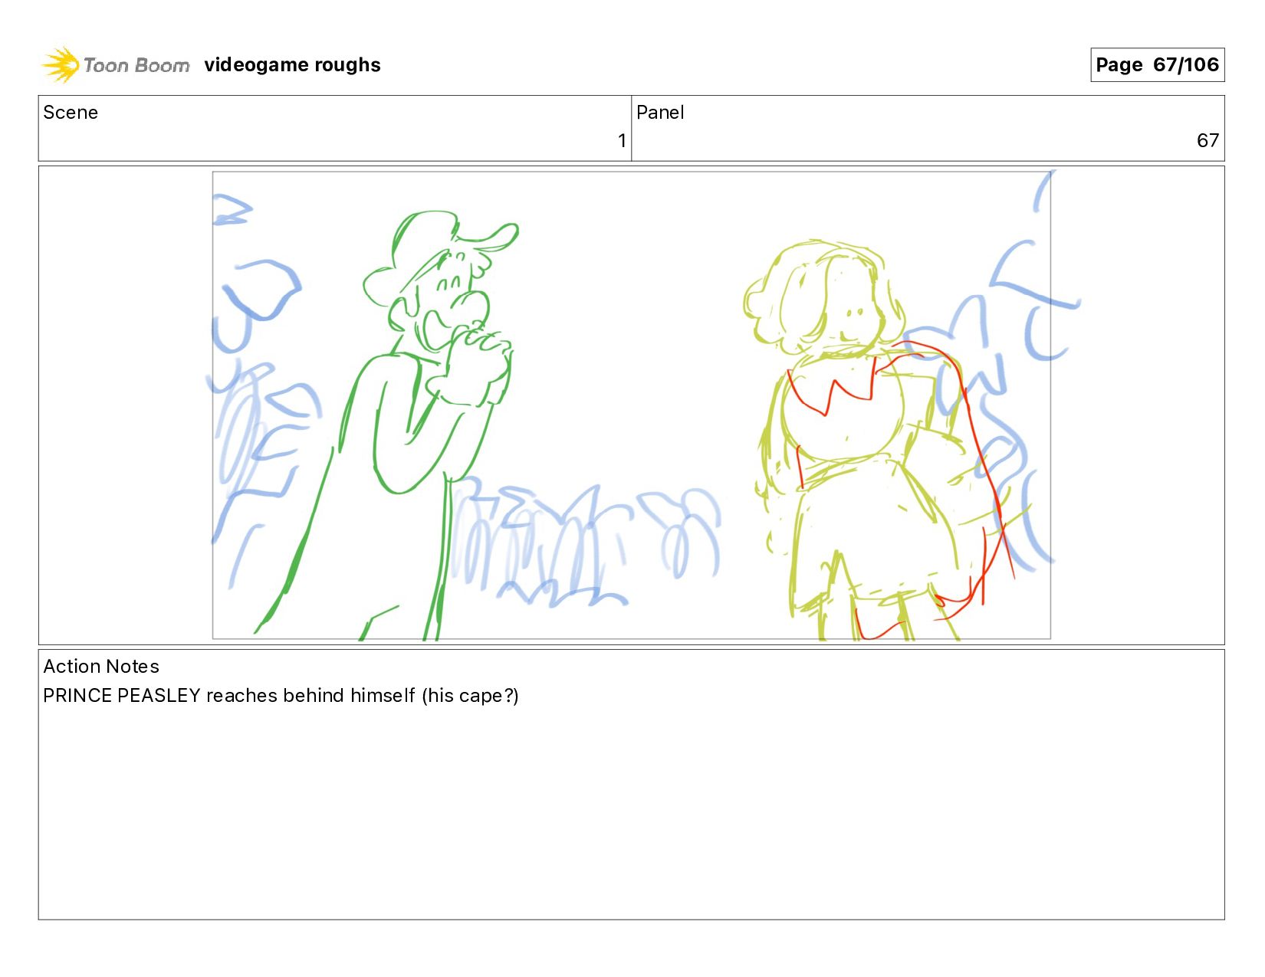The height and width of the screenshot is (977, 1265).
Task: Select the panel number '67'
Action: 1207,140
